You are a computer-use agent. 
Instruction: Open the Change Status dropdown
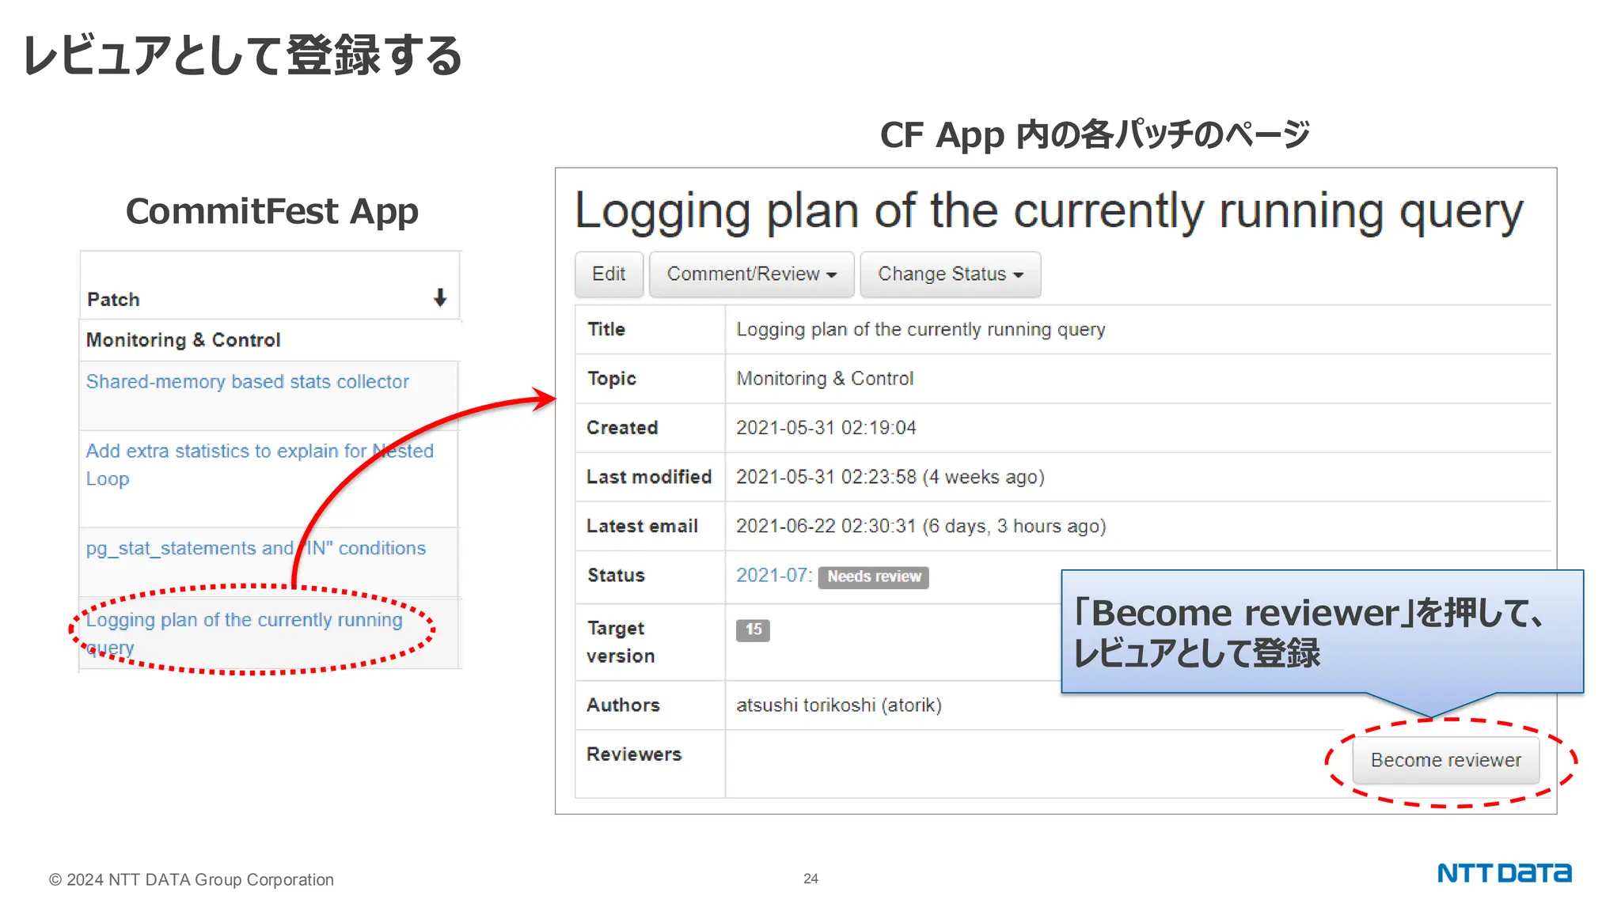click(x=950, y=274)
